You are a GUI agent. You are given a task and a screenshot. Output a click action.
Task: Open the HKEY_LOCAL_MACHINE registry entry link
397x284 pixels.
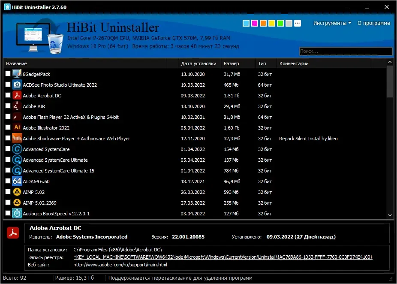(x=223, y=257)
